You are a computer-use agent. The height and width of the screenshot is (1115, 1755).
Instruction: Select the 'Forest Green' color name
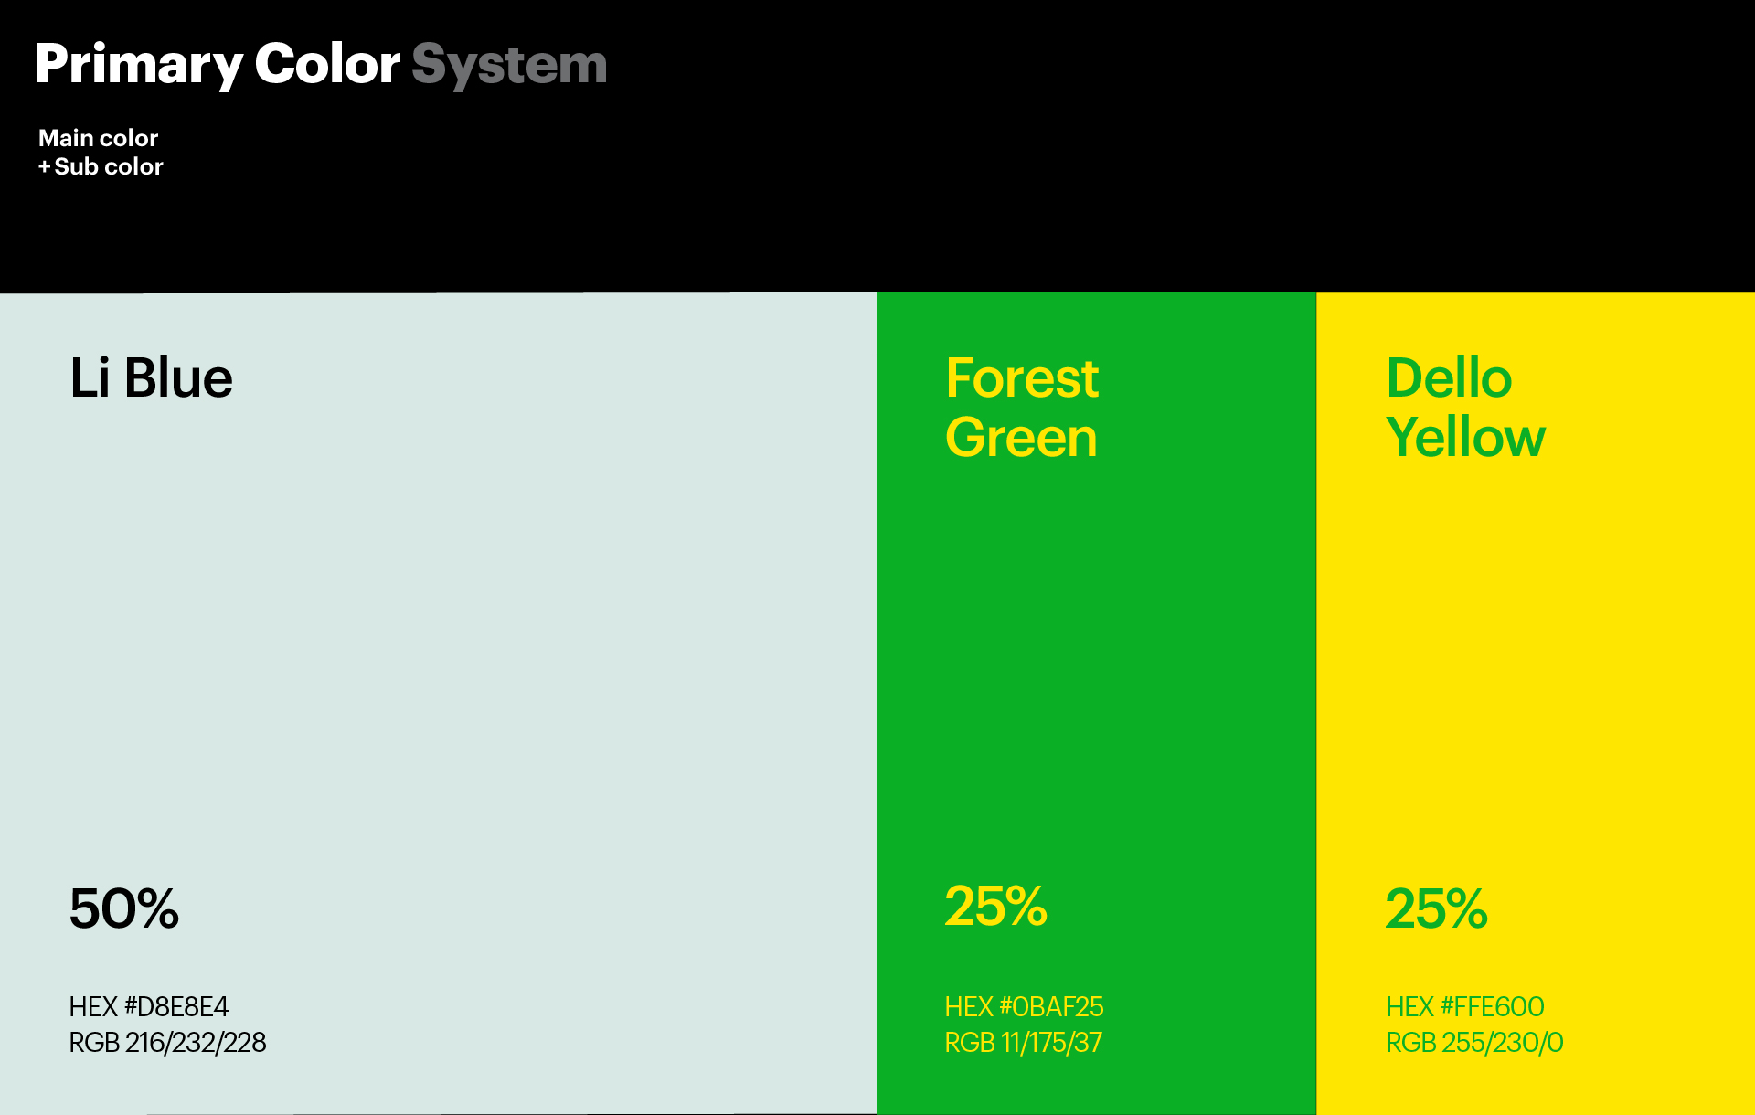point(1022,408)
